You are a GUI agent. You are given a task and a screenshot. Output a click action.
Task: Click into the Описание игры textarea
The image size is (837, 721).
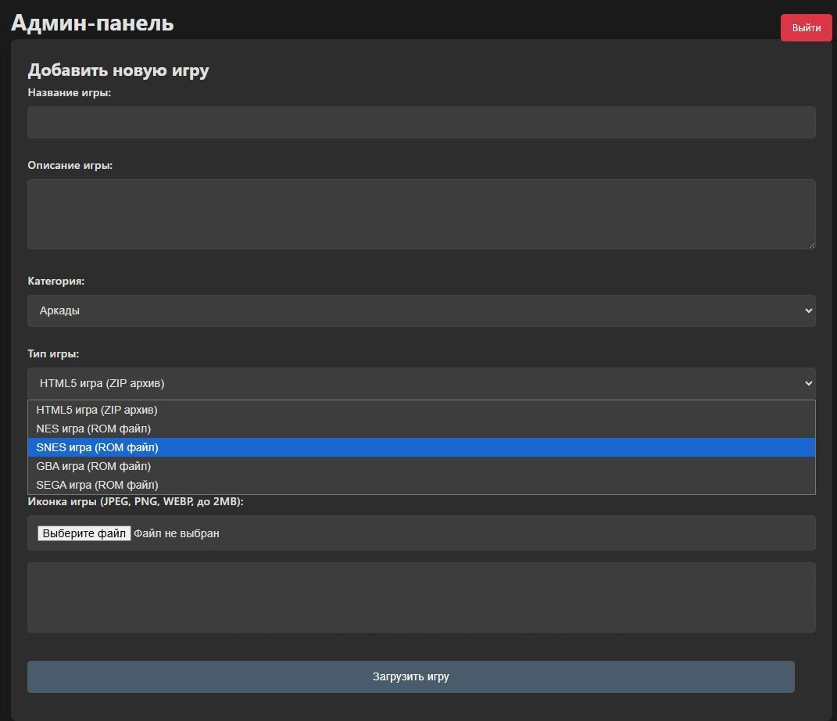point(421,213)
